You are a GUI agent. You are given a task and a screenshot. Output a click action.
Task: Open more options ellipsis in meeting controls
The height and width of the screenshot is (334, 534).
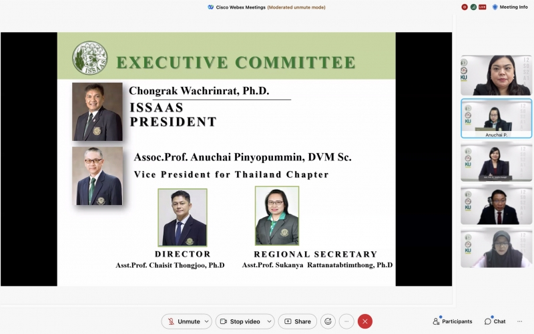[x=346, y=321]
